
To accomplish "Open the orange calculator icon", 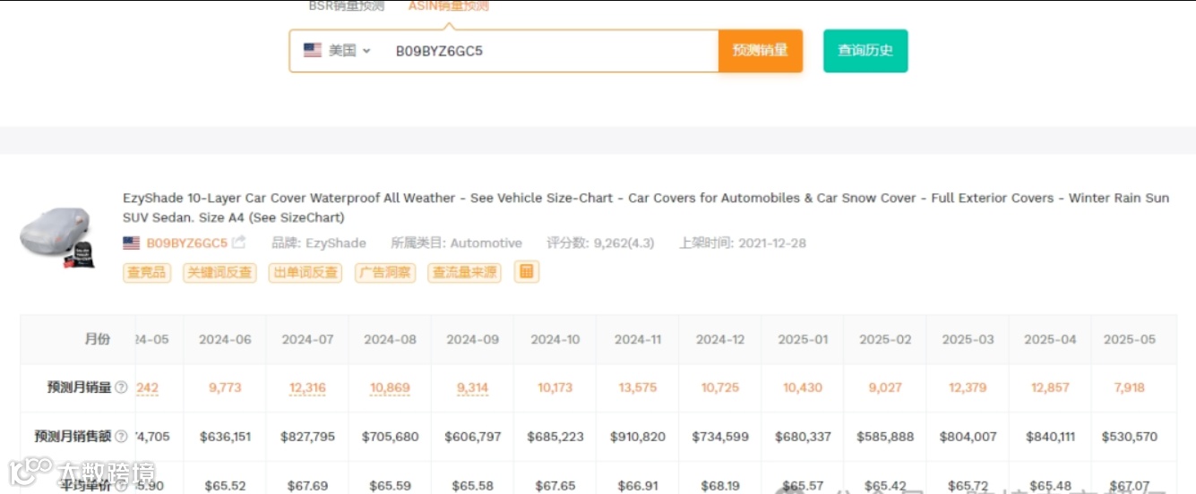I will point(527,271).
